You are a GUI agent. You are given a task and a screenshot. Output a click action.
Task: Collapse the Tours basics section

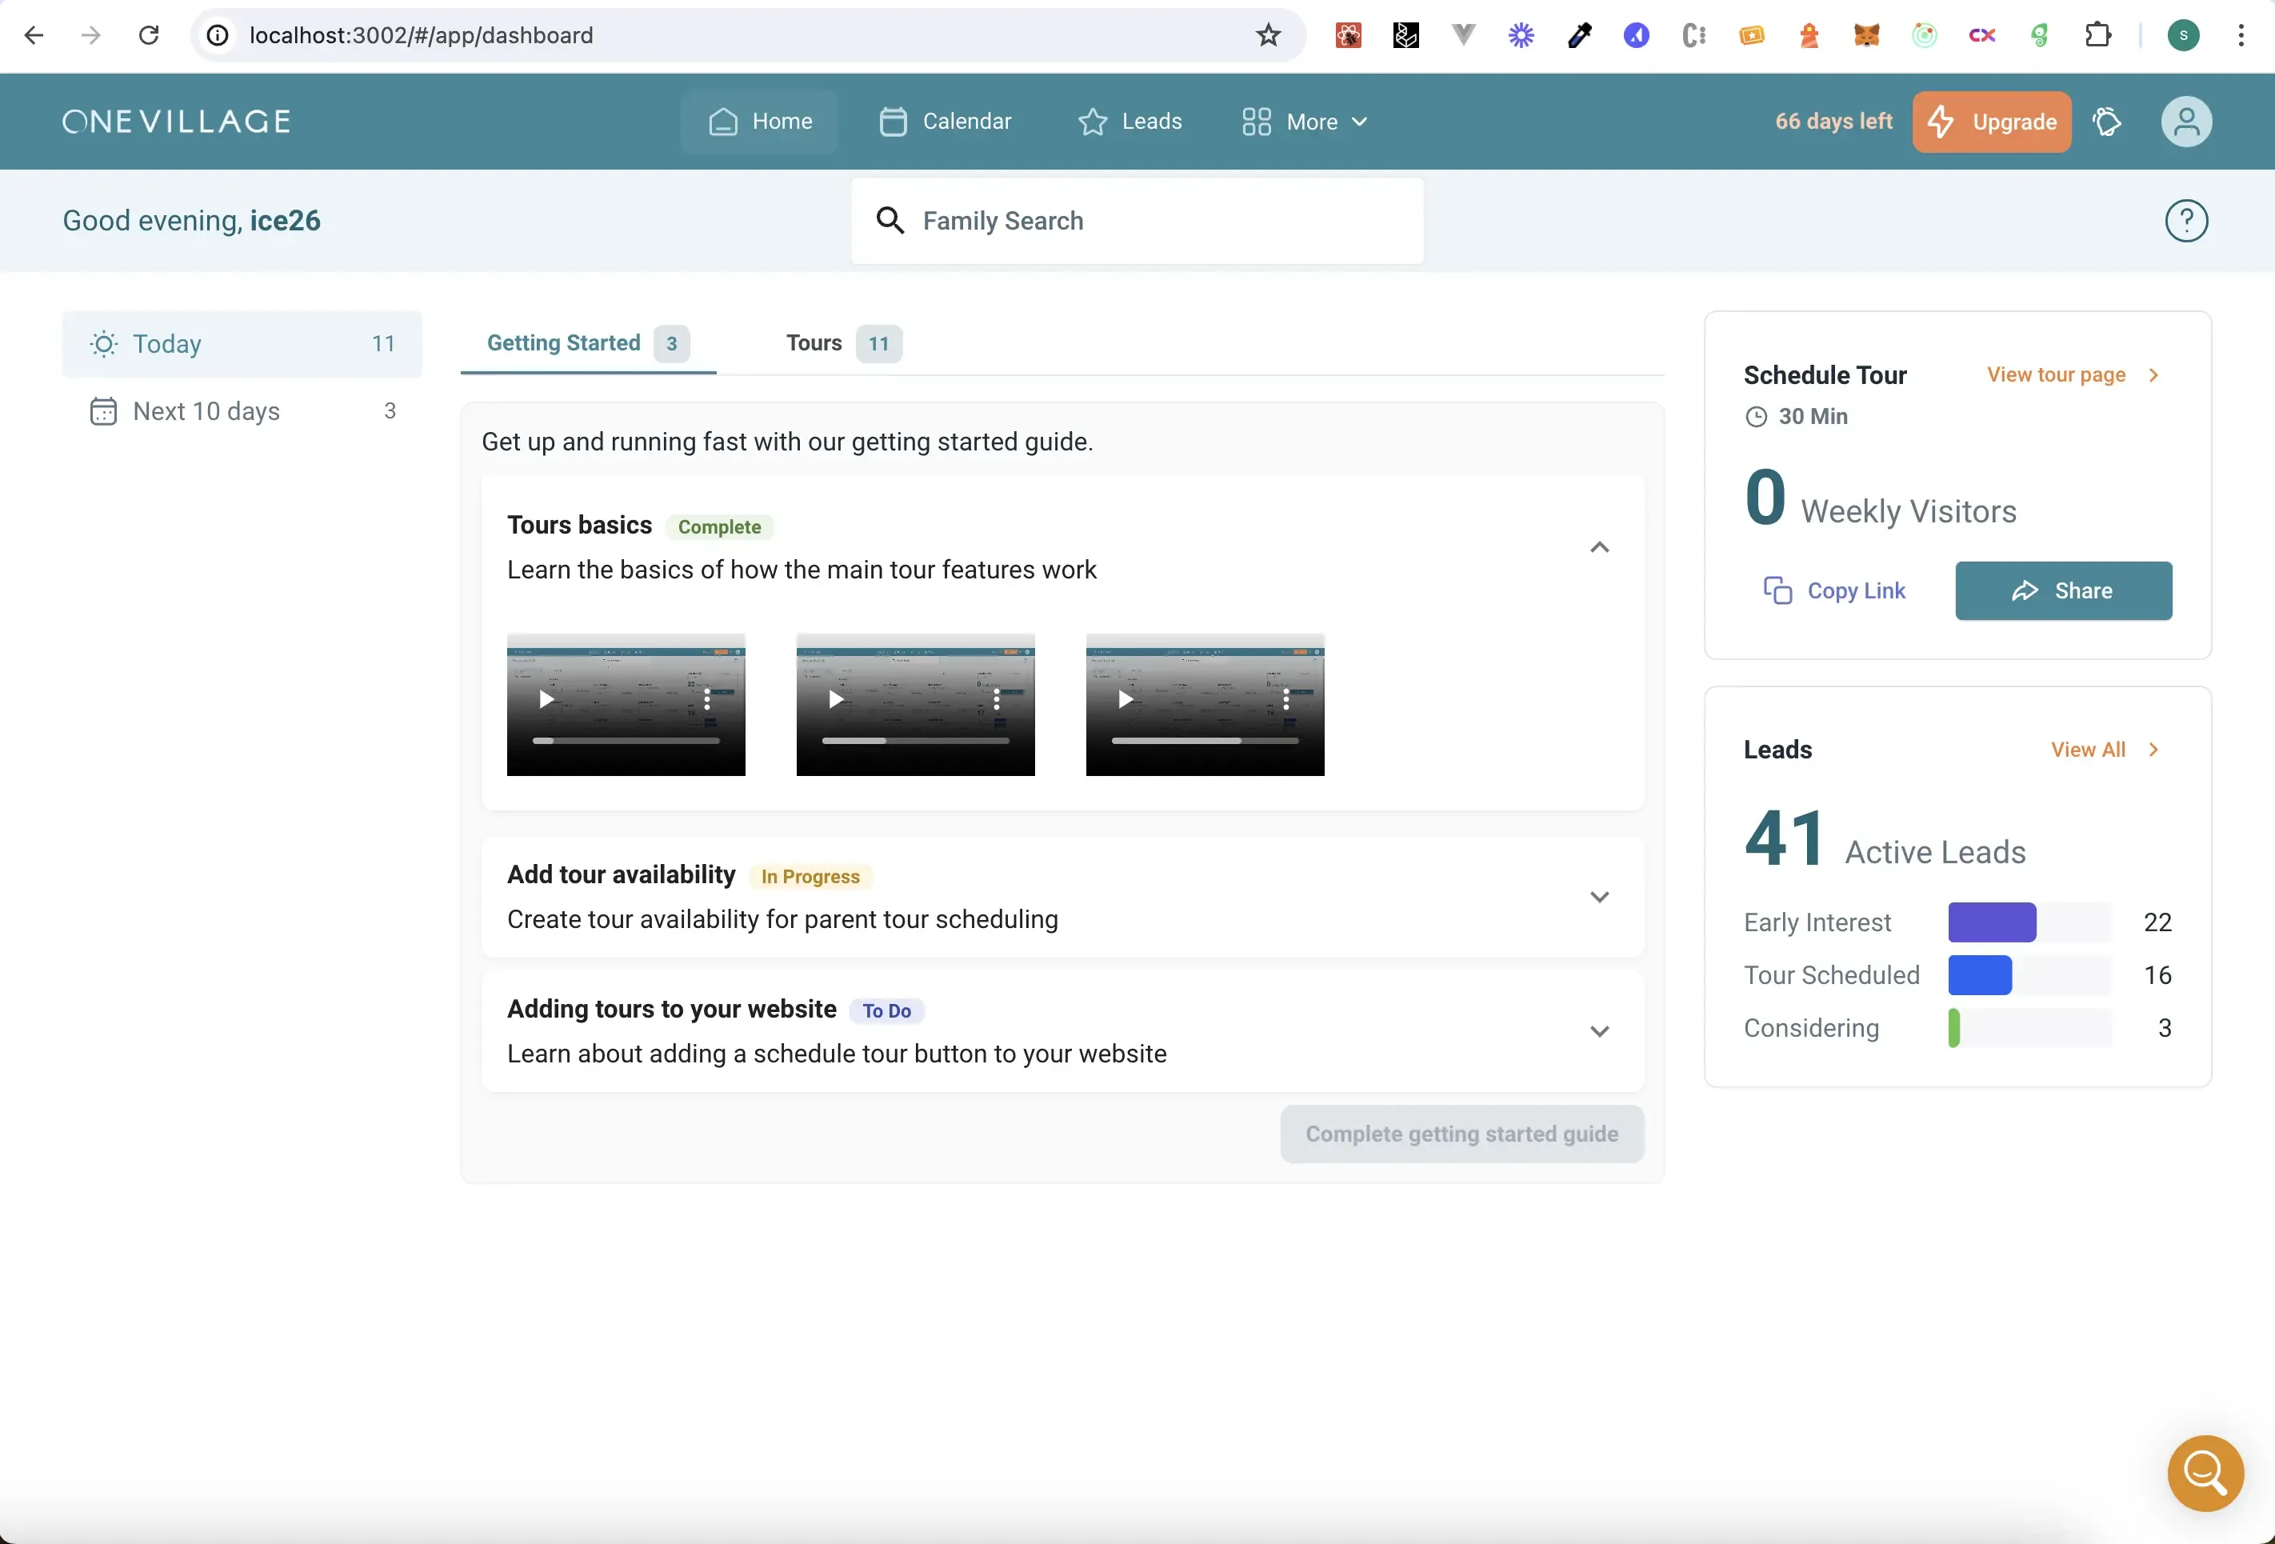tap(1598, 547)
